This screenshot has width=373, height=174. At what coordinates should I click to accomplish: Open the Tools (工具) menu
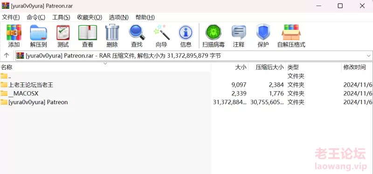61,17
